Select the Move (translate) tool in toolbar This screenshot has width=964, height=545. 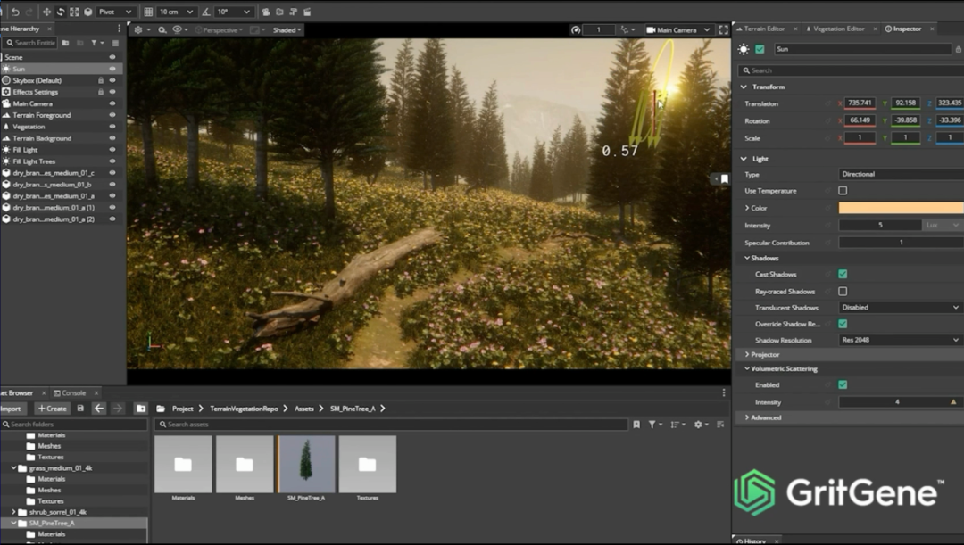tap(46, 12)
